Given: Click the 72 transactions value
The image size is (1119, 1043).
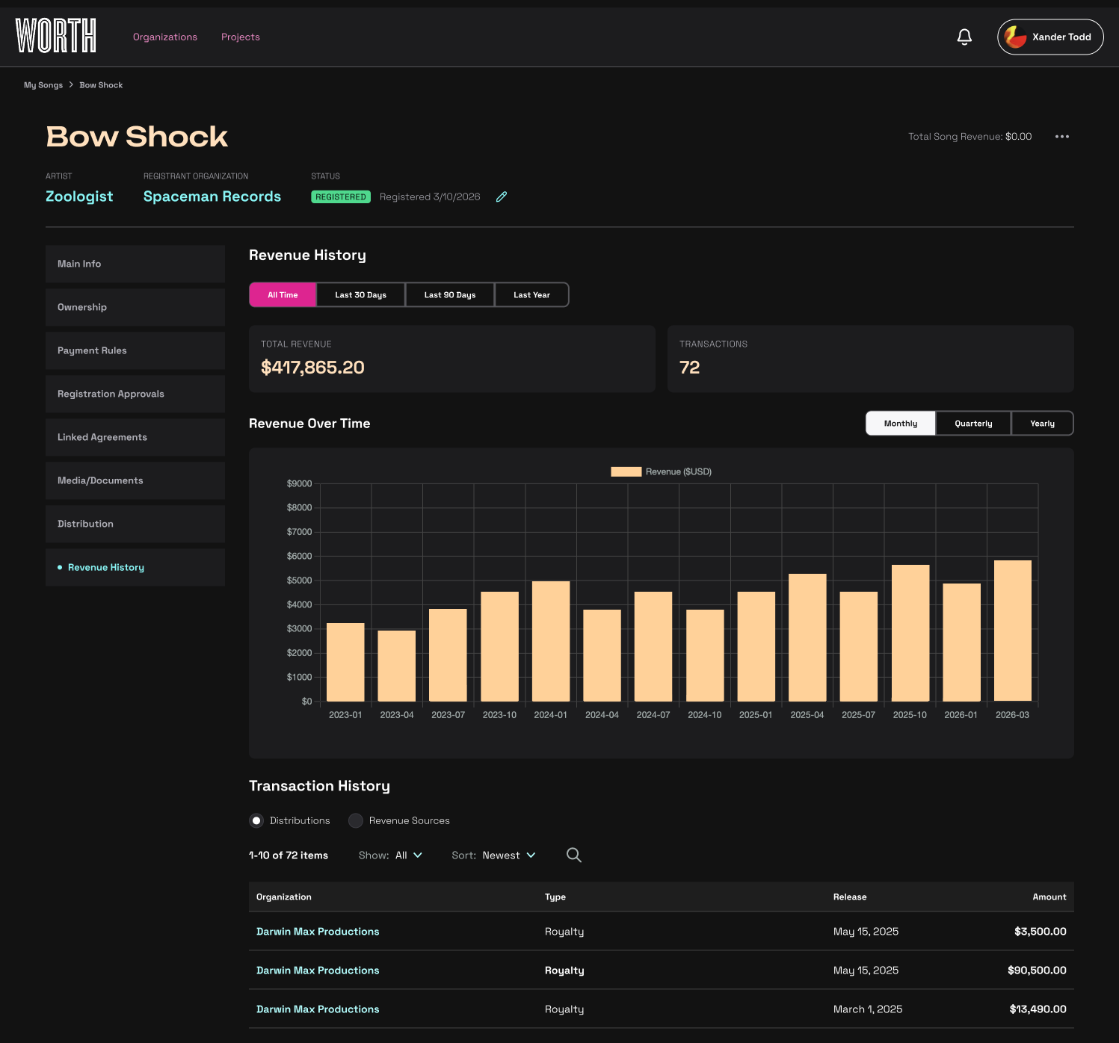Looking at the screenshot, I should click(689, 367).
